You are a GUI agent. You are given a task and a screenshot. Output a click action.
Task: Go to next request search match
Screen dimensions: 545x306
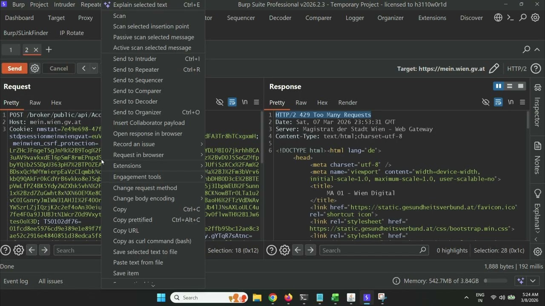pos(44,250)
